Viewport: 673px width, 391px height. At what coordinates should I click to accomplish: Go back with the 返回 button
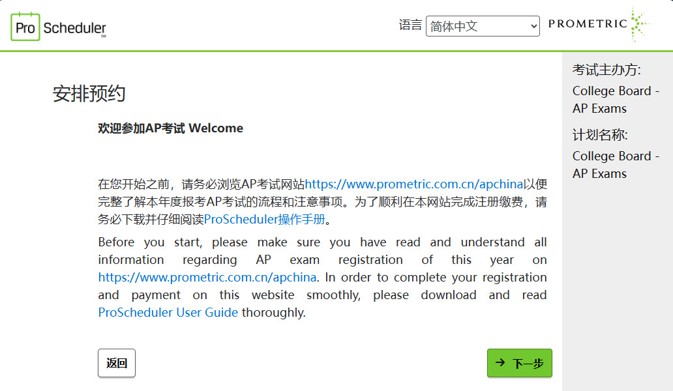117,363
